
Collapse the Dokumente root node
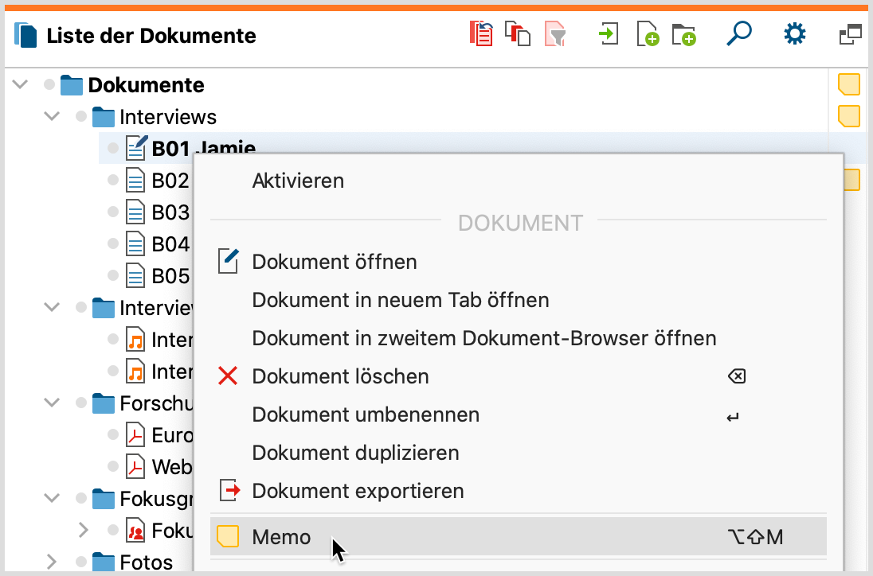click(x=20, y=84)
